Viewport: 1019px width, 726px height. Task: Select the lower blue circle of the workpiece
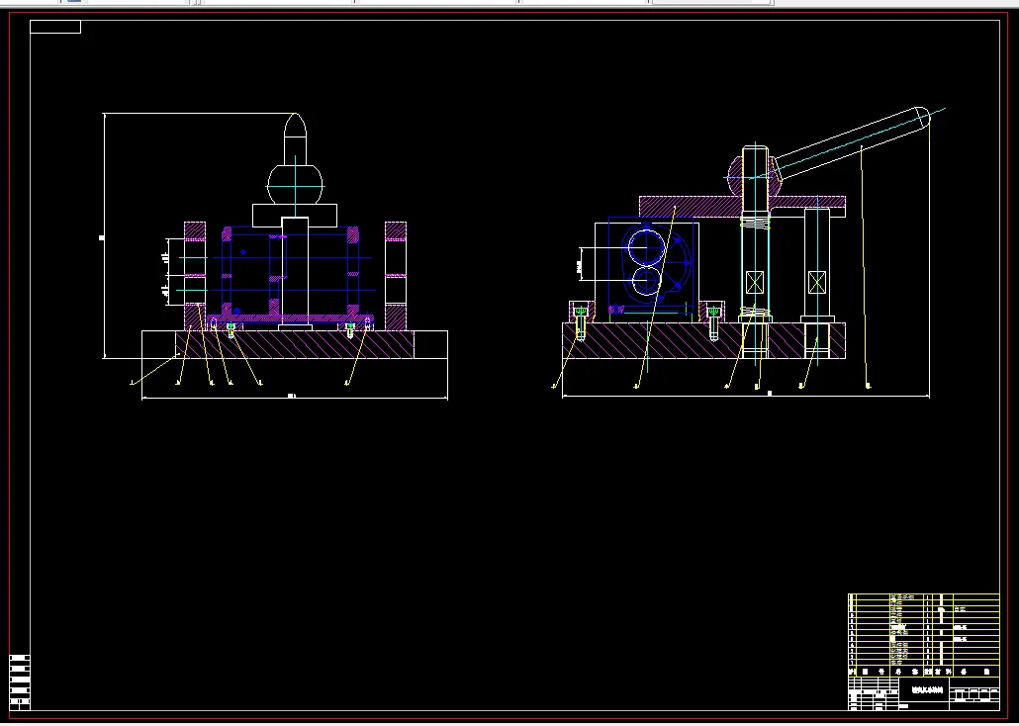(646, 282)
